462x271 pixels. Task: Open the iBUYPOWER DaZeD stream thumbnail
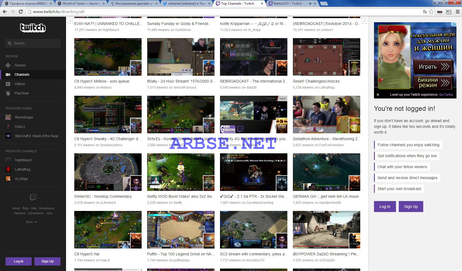tap(326, 230)
